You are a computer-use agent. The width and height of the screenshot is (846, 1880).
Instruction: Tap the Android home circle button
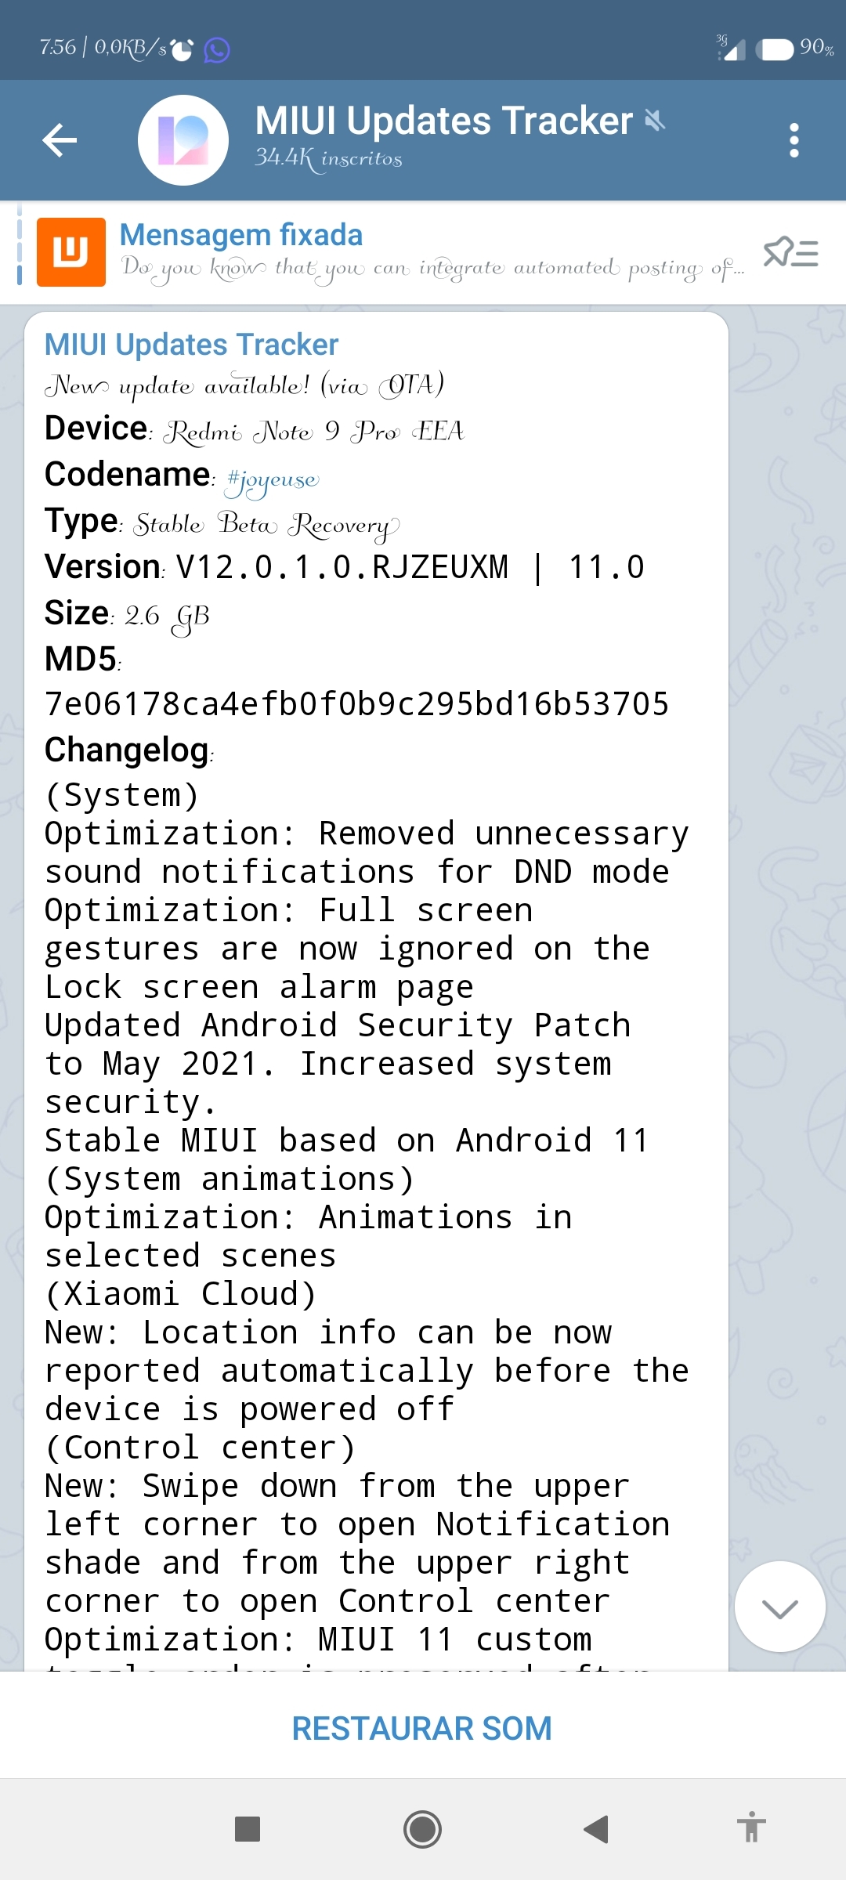422,1829
